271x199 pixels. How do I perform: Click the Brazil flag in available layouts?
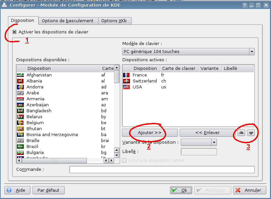coord(20,147)
